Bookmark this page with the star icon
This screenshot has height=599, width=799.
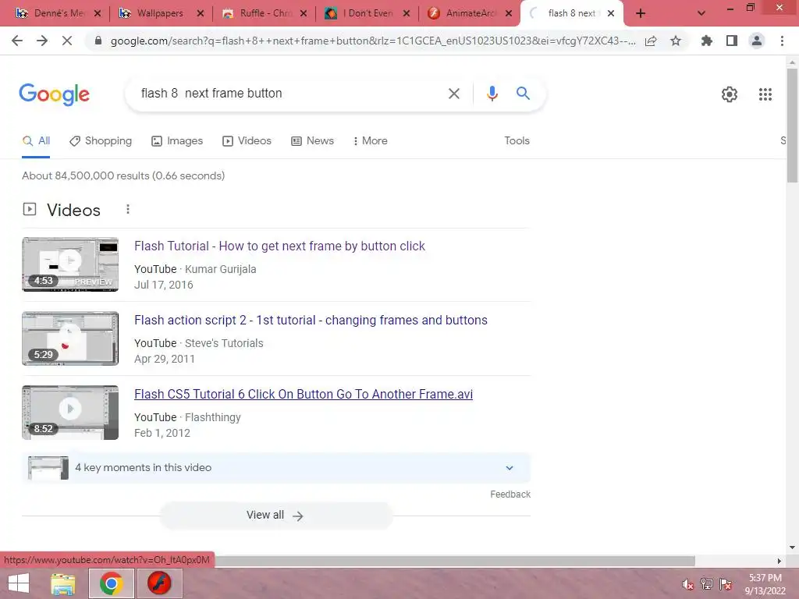coord(676,41)
